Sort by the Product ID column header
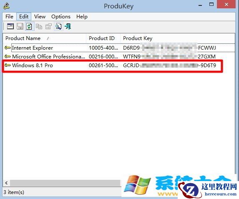 pyautogui.click(x=103, y=38)
